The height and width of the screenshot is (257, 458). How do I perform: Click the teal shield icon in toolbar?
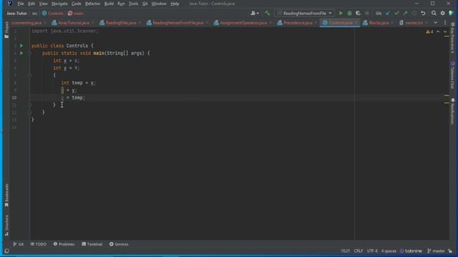coord(452,14)
